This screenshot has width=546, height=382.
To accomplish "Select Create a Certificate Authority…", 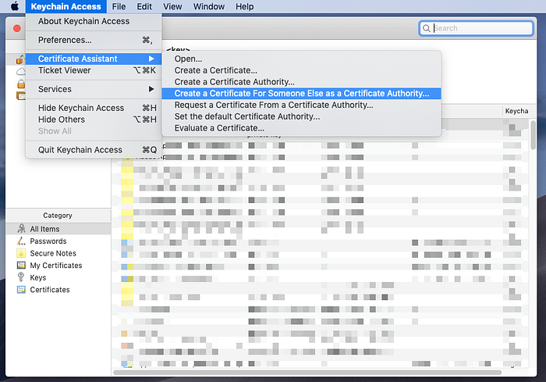I will 302,81.
